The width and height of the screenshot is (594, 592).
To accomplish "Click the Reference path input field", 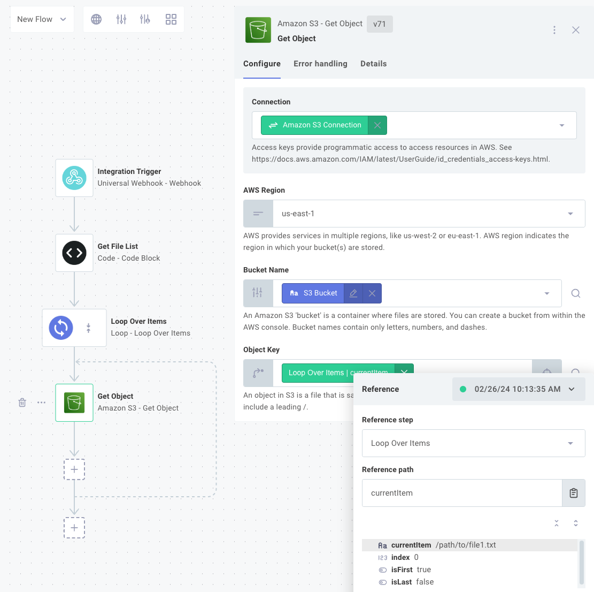I will tap(462, 492).
